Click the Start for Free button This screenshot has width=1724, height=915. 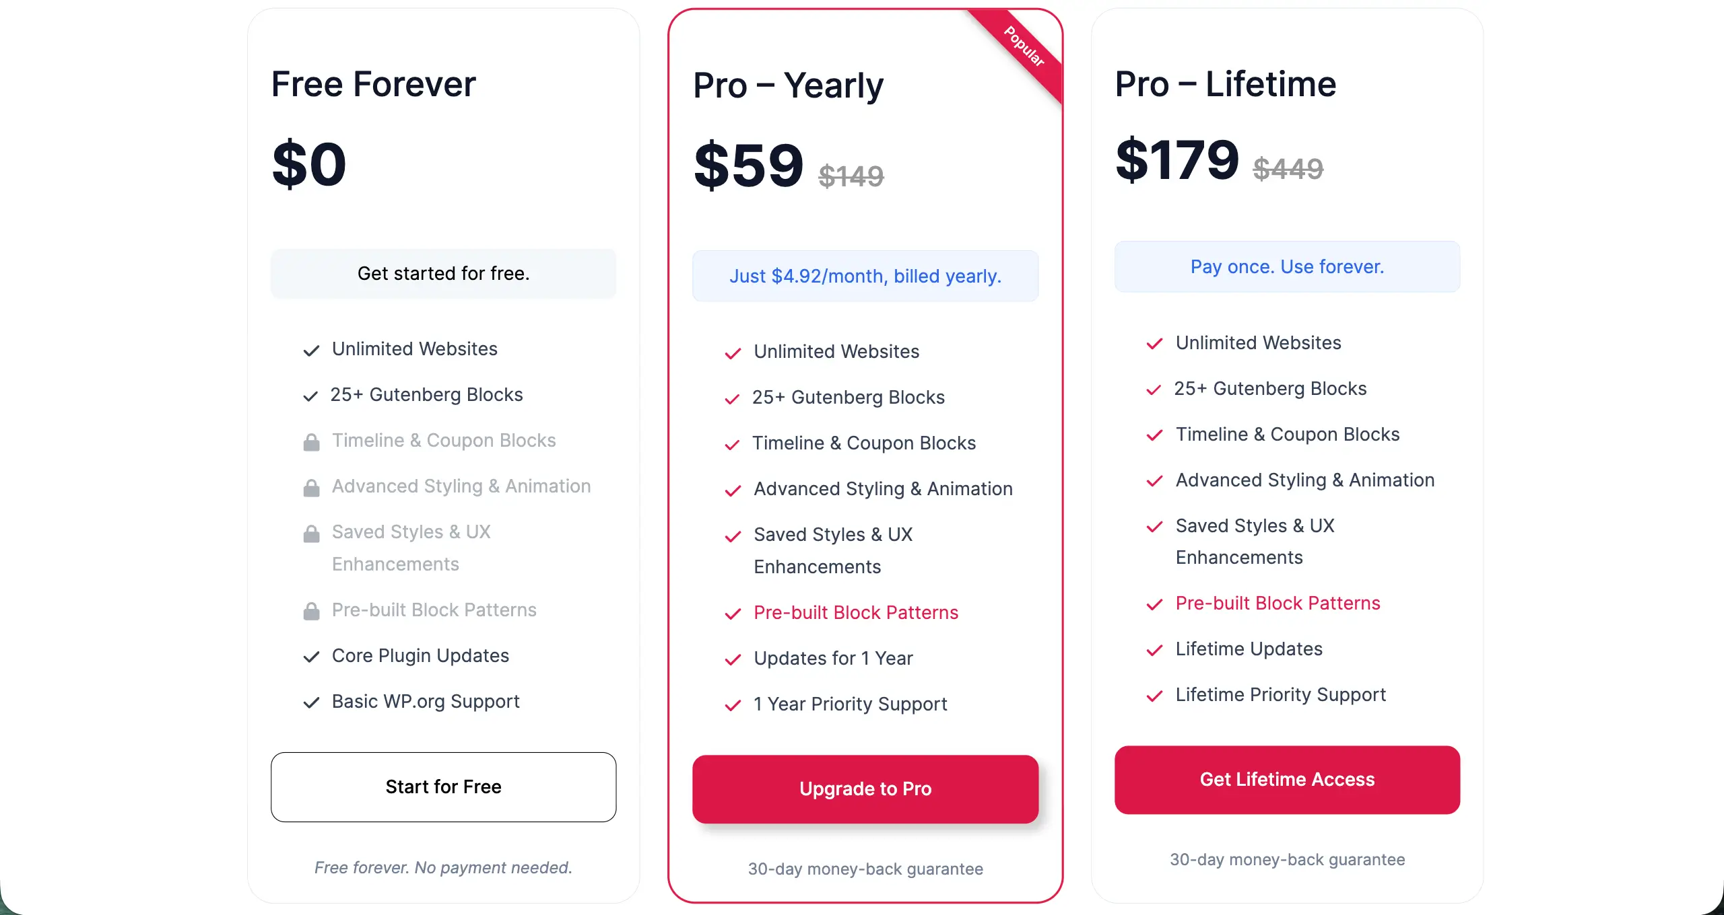coord(443,787)
